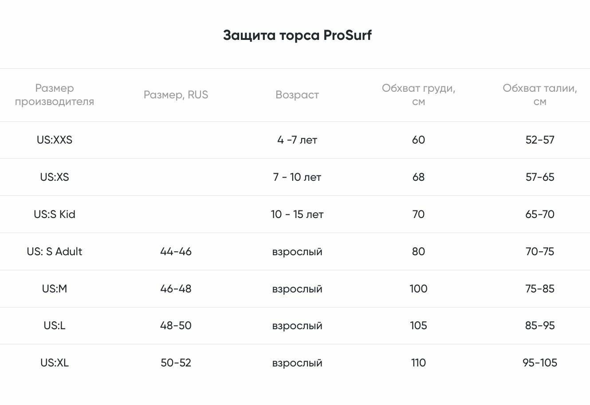Viewport: 590px width, 405px height.
Task: Select the "US:S Kid" size cell
Action: [x=55, y=214]
